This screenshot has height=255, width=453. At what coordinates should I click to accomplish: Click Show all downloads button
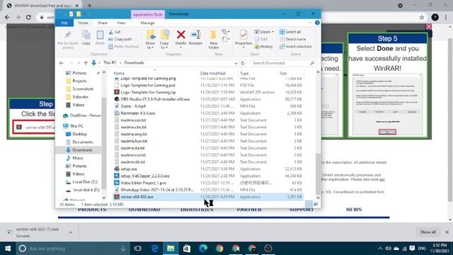point(428,232)
